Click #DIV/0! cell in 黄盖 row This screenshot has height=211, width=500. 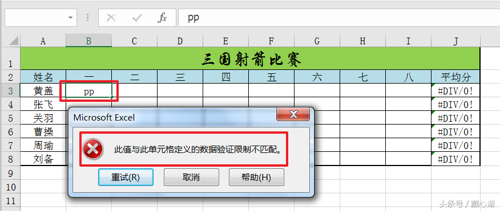(x=455, y=90)
